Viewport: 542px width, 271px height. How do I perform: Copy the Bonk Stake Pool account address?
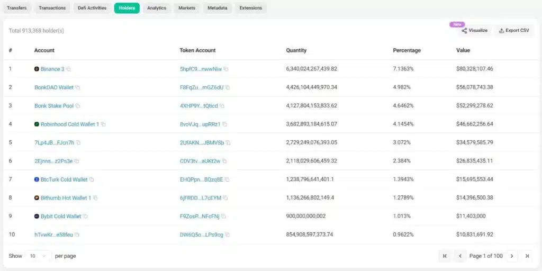click(x=78, y=106)
